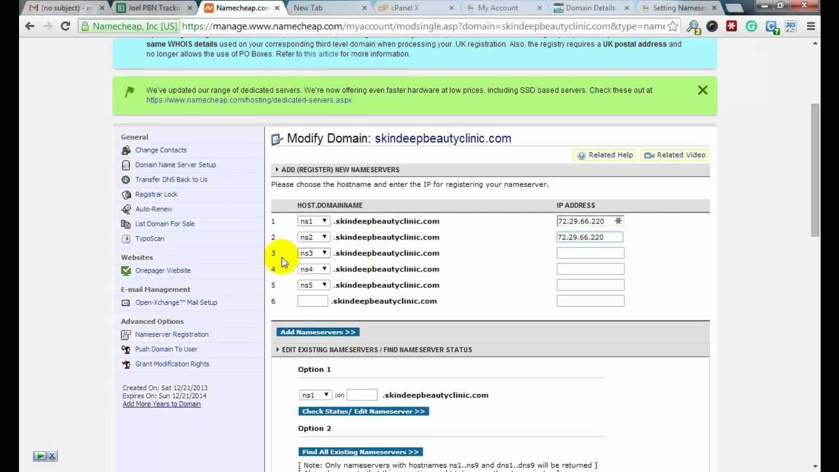Click the blue C extension with badge 7
The image size is (839, 472).
[x=771, y=27]
